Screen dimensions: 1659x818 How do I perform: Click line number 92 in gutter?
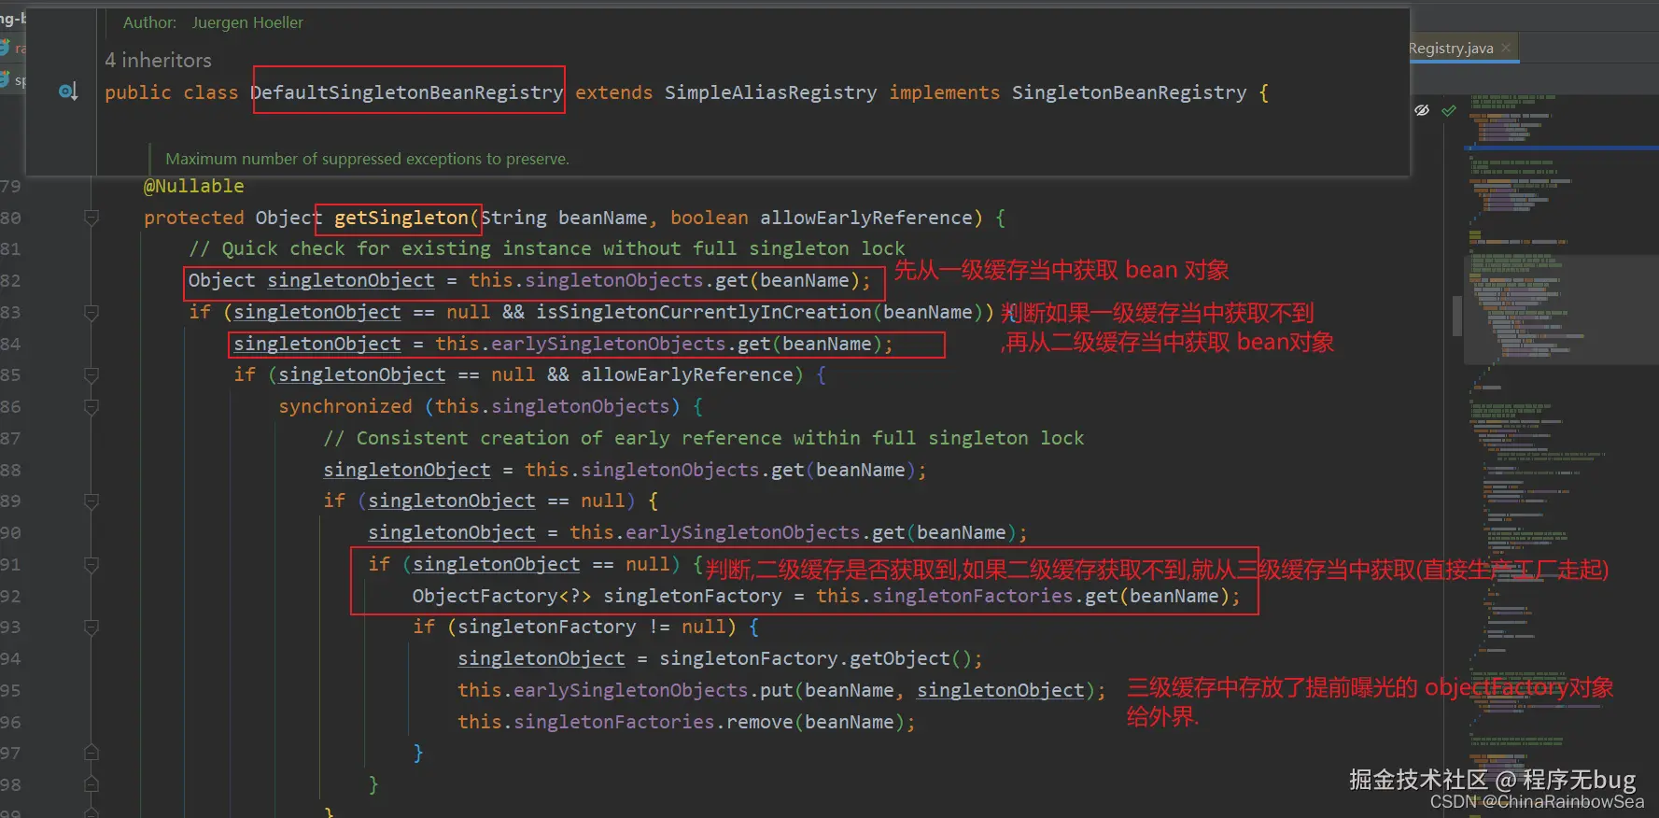pos(10,596)
